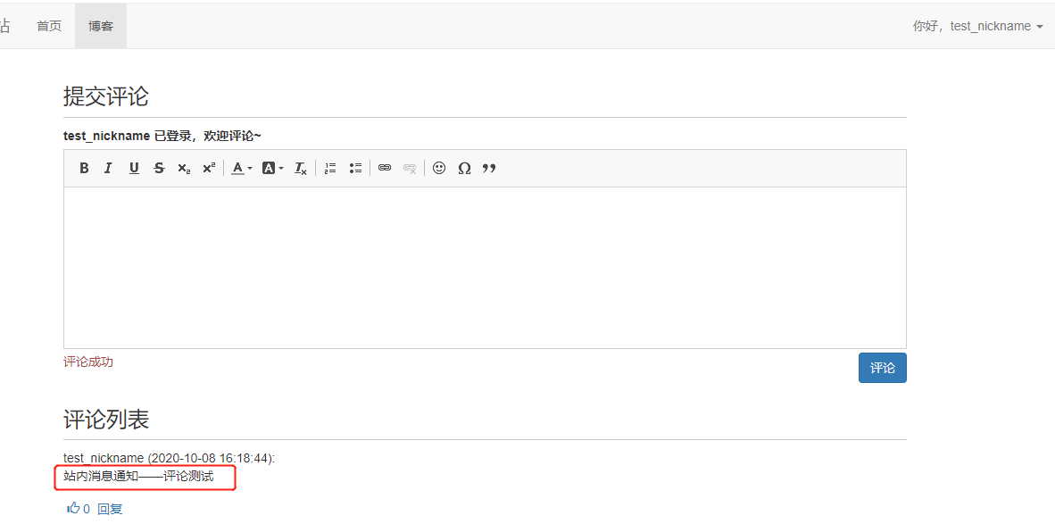The width and height of the screenshot is (1055, 524).
Task: Open the special character (Omega) inserter
Action: (464, 168)
